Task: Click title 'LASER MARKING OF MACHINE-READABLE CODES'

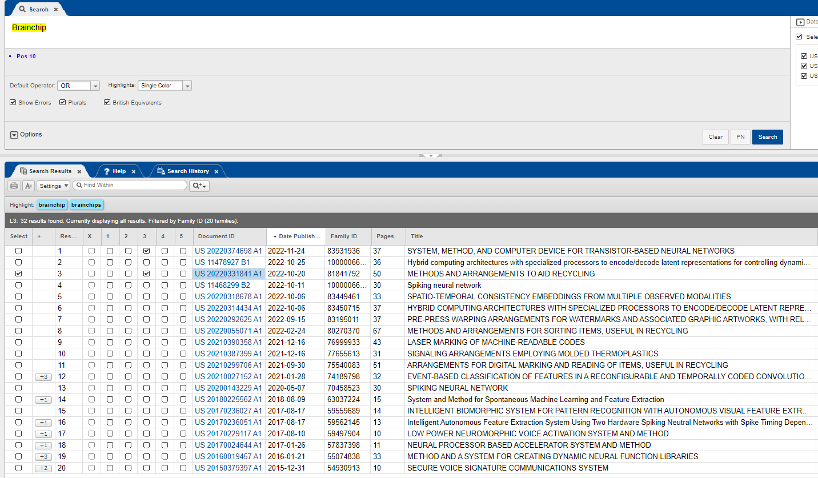Action: pyautogui.click(x=496, y=342)
